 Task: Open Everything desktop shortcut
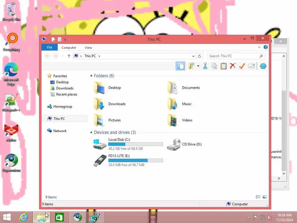click(x=11, y=42)
